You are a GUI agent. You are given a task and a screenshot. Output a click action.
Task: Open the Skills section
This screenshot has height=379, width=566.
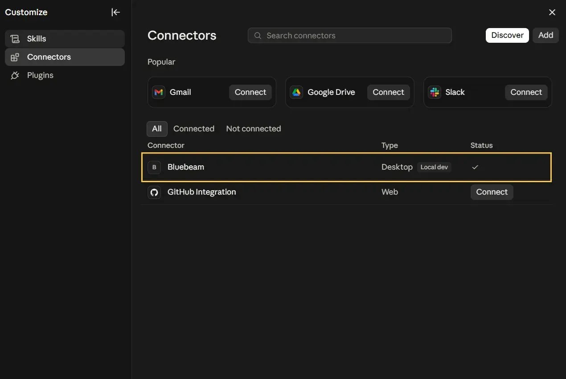pos(65,39)
